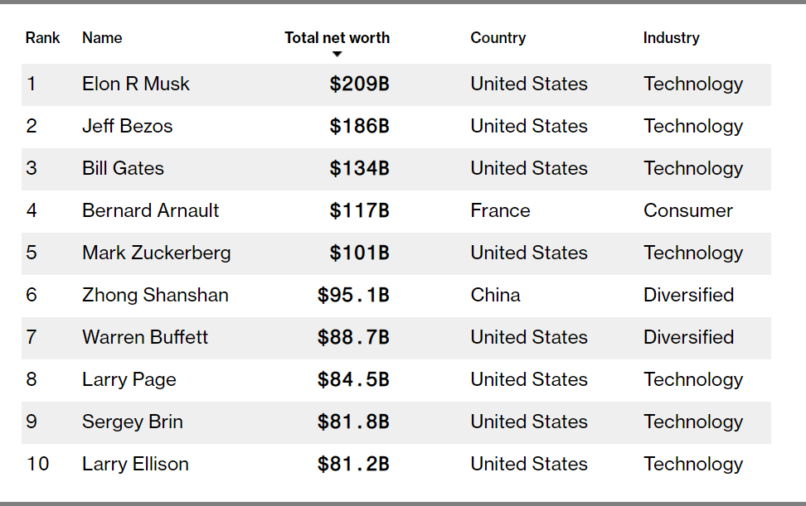This screenshot has width=806, height=506.
Task: Select Bernard Arnault in the list
Action: pyautogui.click(x=150, y=211)
